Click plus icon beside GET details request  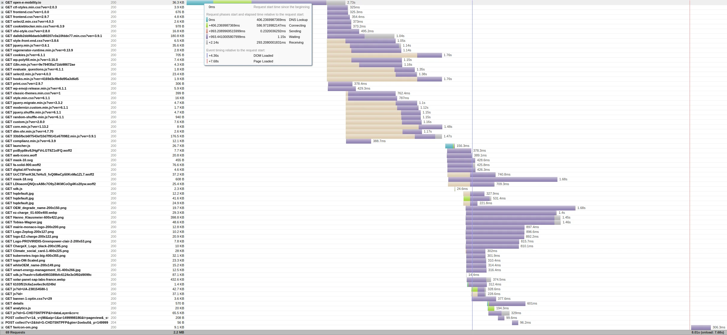pos(2,303)
